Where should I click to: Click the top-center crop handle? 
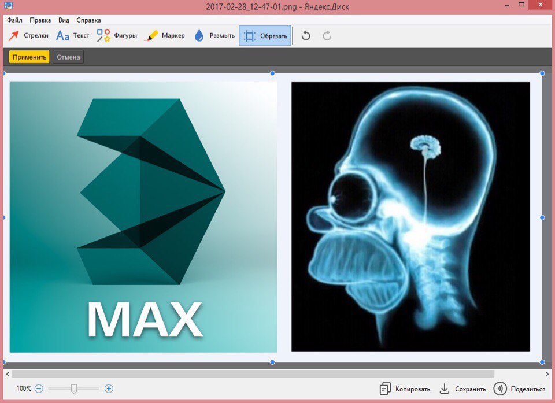(272, 73)
